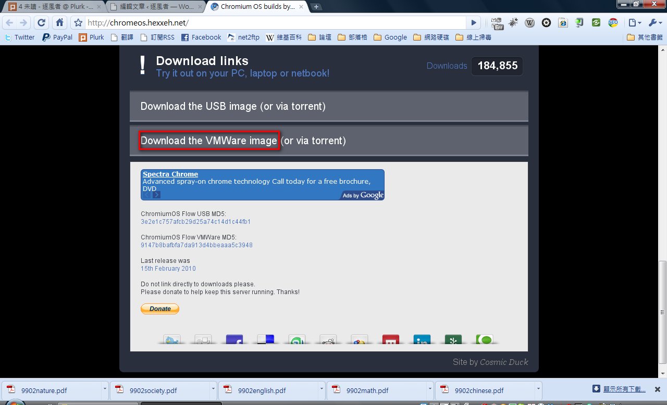Open the IE tab extension icon

[x=563, y=23]
